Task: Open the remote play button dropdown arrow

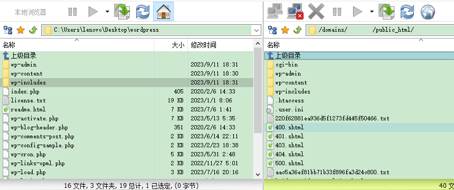Action: point(372,12)
